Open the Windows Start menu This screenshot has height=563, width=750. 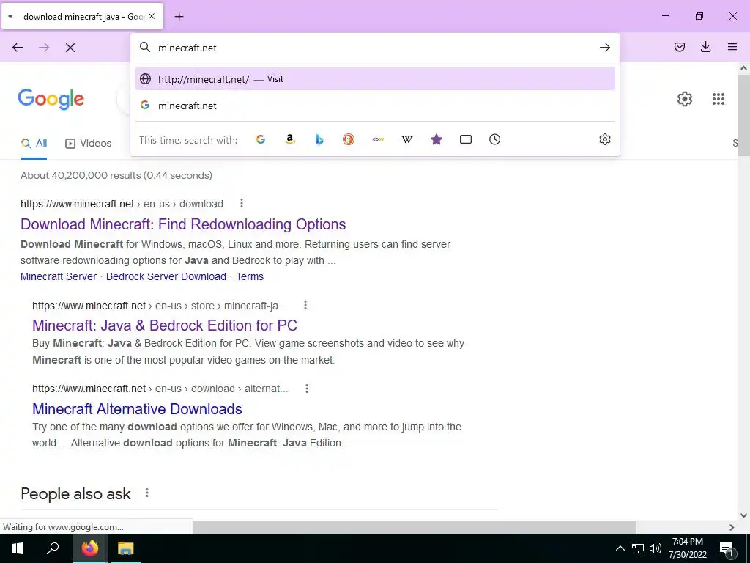18,548
